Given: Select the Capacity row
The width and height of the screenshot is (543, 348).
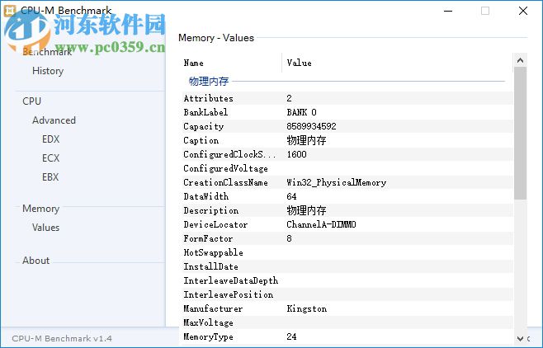Looking at the screenshot, I should [347, 126].
